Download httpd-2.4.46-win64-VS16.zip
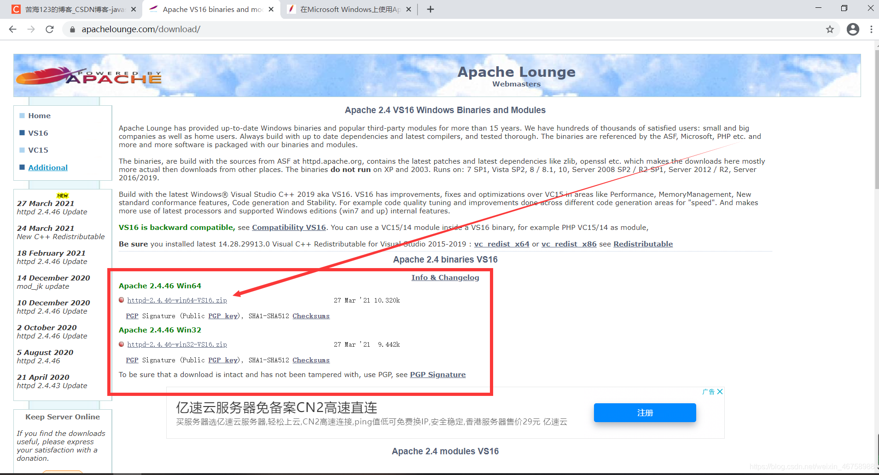 click(x=177, y=300)
